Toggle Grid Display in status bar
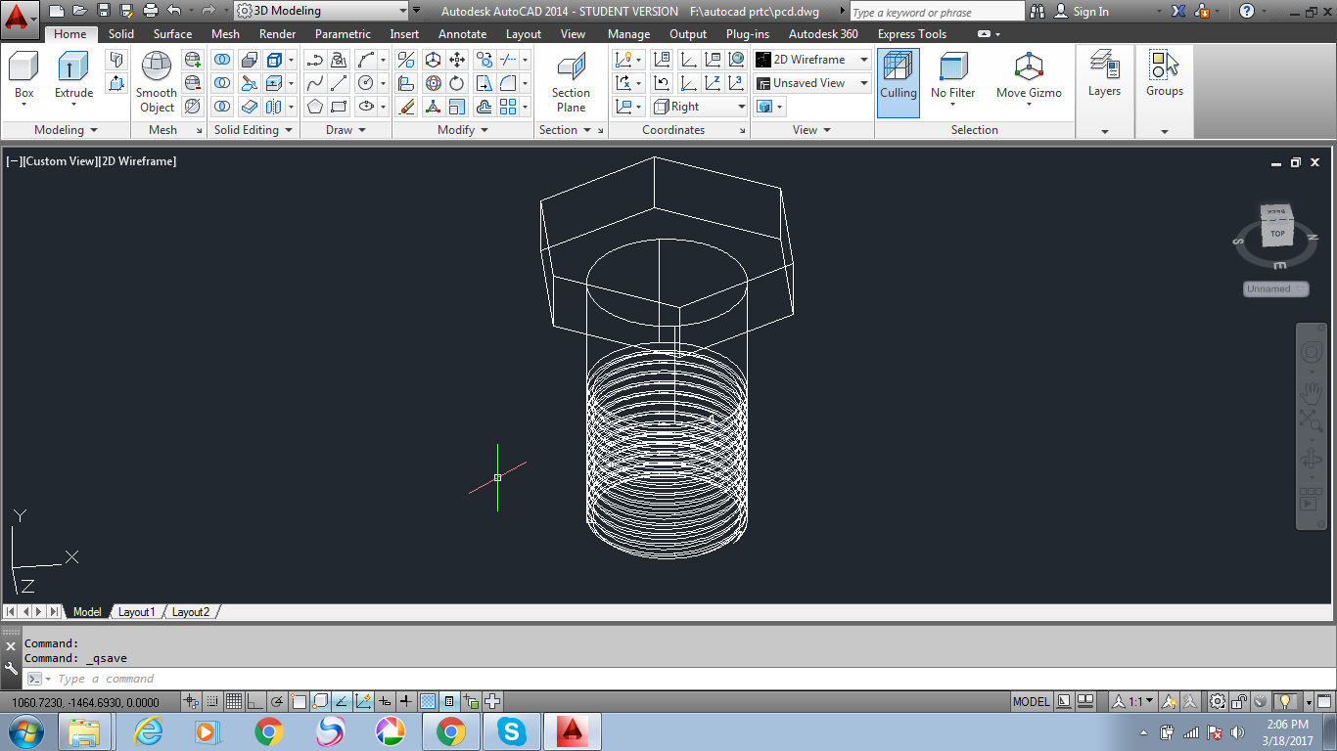The height and width of the screenshot is (751, 1337). click(x=234, y=701)
